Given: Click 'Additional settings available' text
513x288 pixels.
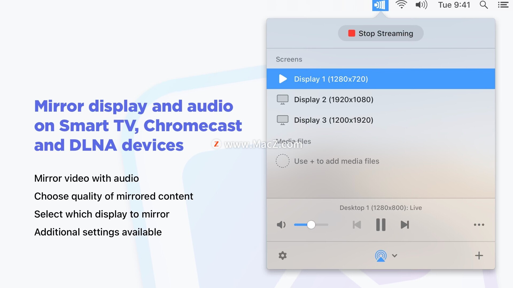Looking at the screenshot, I should coord(98,232).
